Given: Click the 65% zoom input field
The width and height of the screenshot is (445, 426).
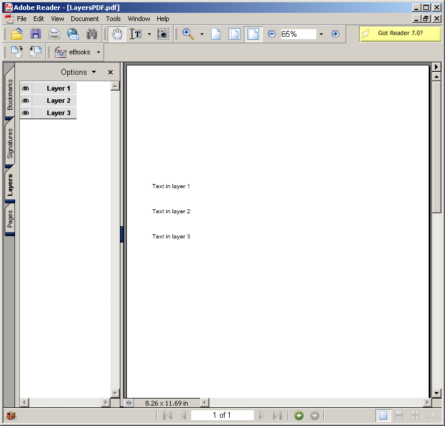Looking at the screenshot, I should (298, 34).
